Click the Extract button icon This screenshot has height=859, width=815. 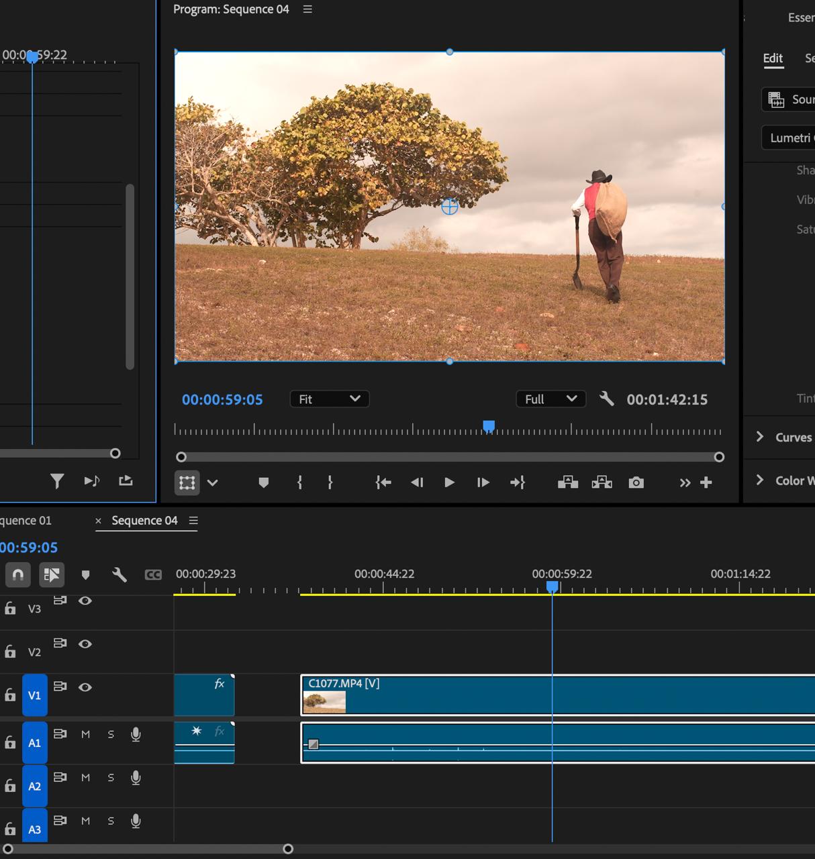pyautogui.click(x=602, y=483)
